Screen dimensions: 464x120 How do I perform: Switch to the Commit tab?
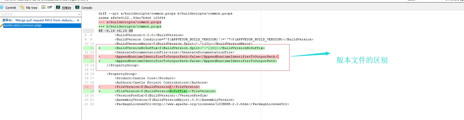coord(8,8)
